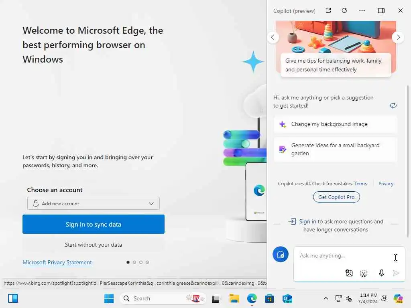411x308 pixels.
Task: Click Start without your data
Action: (93, 245)
